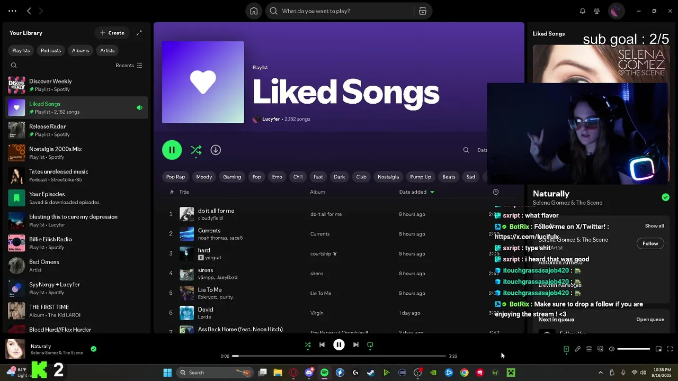Click the Naturally album art in player bar
Image resolution: width=678 pixels, height=381 pixels.
(x=15, y=349)
